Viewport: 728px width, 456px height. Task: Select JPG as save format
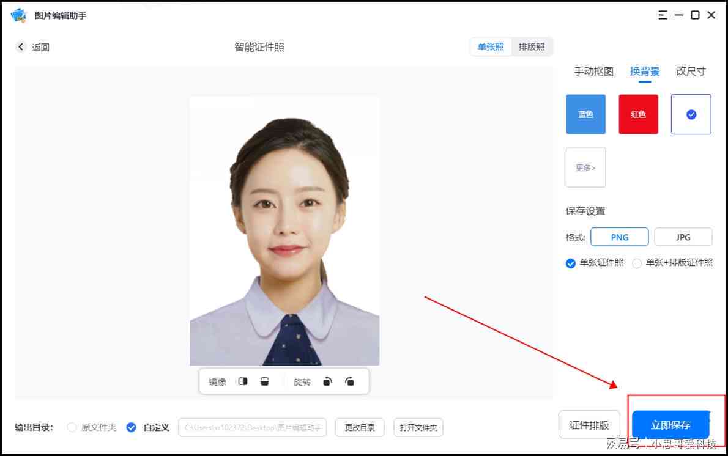click(x=683, y=237)
